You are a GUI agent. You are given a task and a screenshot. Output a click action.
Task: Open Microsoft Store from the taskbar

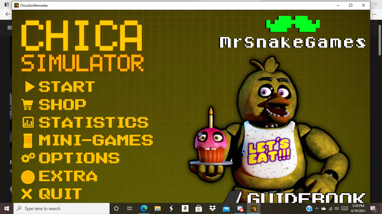[x=199, y=209]
